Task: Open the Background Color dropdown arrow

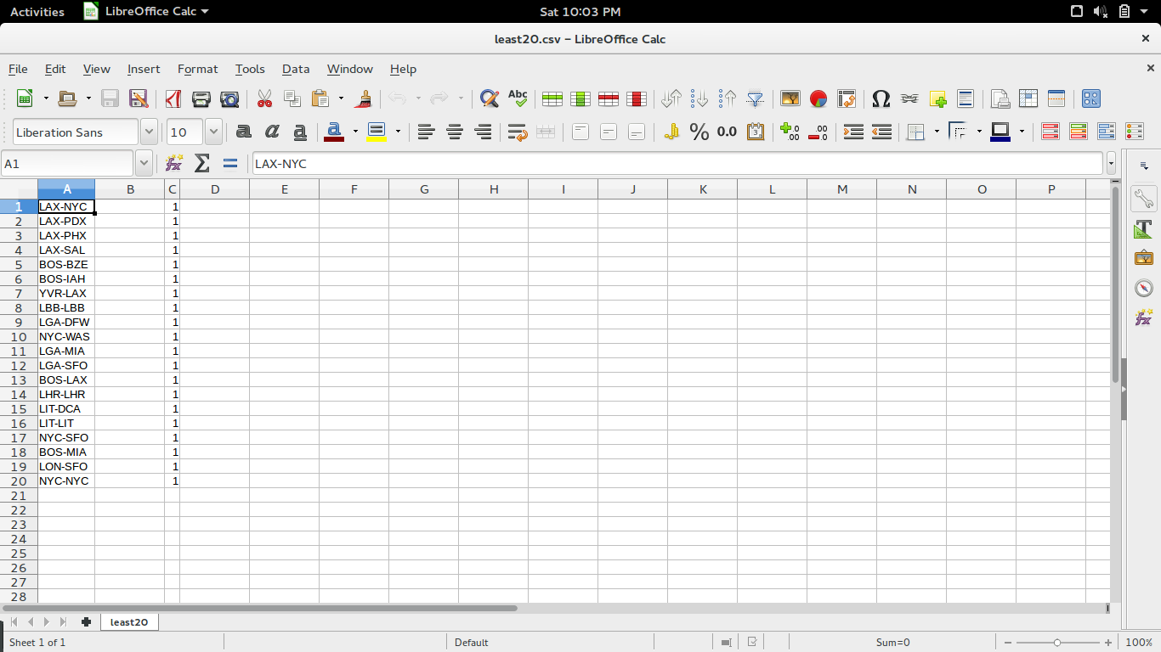Action: (398, 132)
